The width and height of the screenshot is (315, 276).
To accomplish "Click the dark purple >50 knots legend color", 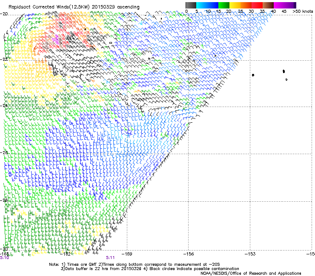I will pyautogui.click(x=295, y=5).
